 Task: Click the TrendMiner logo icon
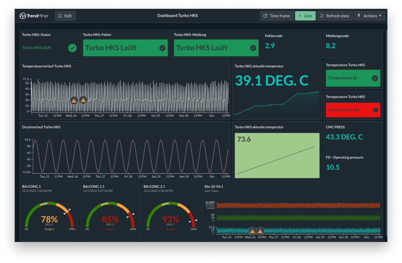pyautogui.click(x=23, y=16)
